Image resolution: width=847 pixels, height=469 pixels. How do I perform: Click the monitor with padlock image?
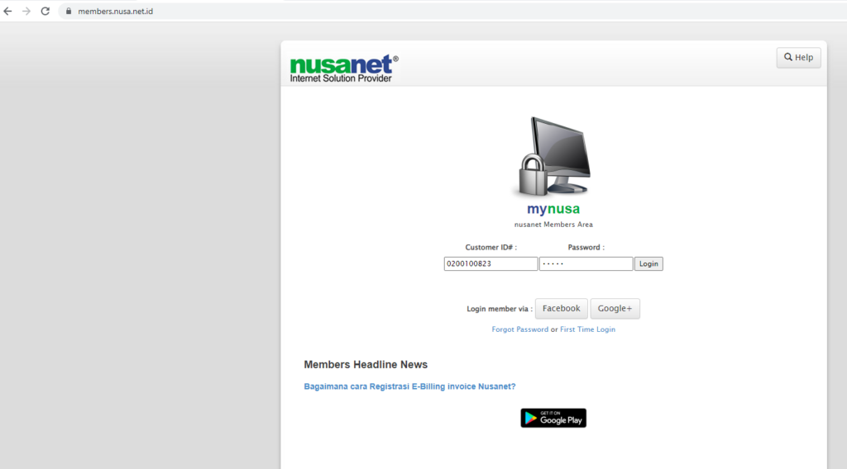(x=553, y=157)
